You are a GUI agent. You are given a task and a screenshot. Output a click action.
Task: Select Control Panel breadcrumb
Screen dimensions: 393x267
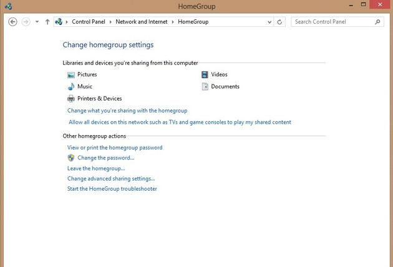pyautogui.click(x=89, y=22)
